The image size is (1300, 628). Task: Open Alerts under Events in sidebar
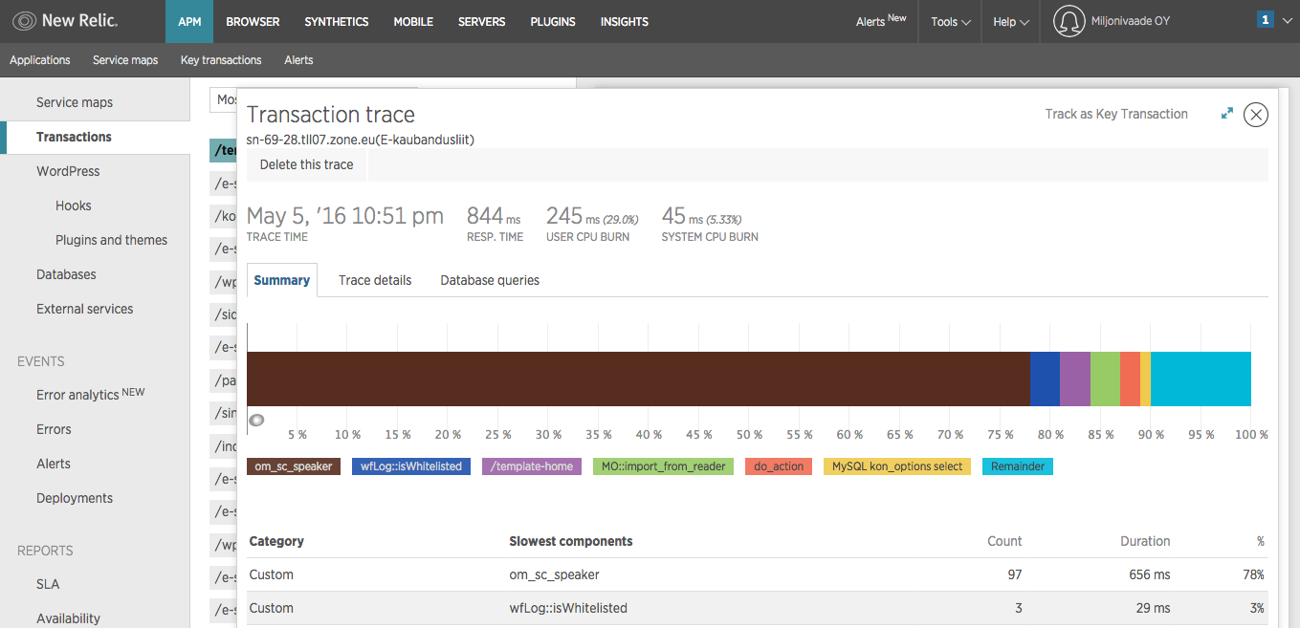point(54,464)
